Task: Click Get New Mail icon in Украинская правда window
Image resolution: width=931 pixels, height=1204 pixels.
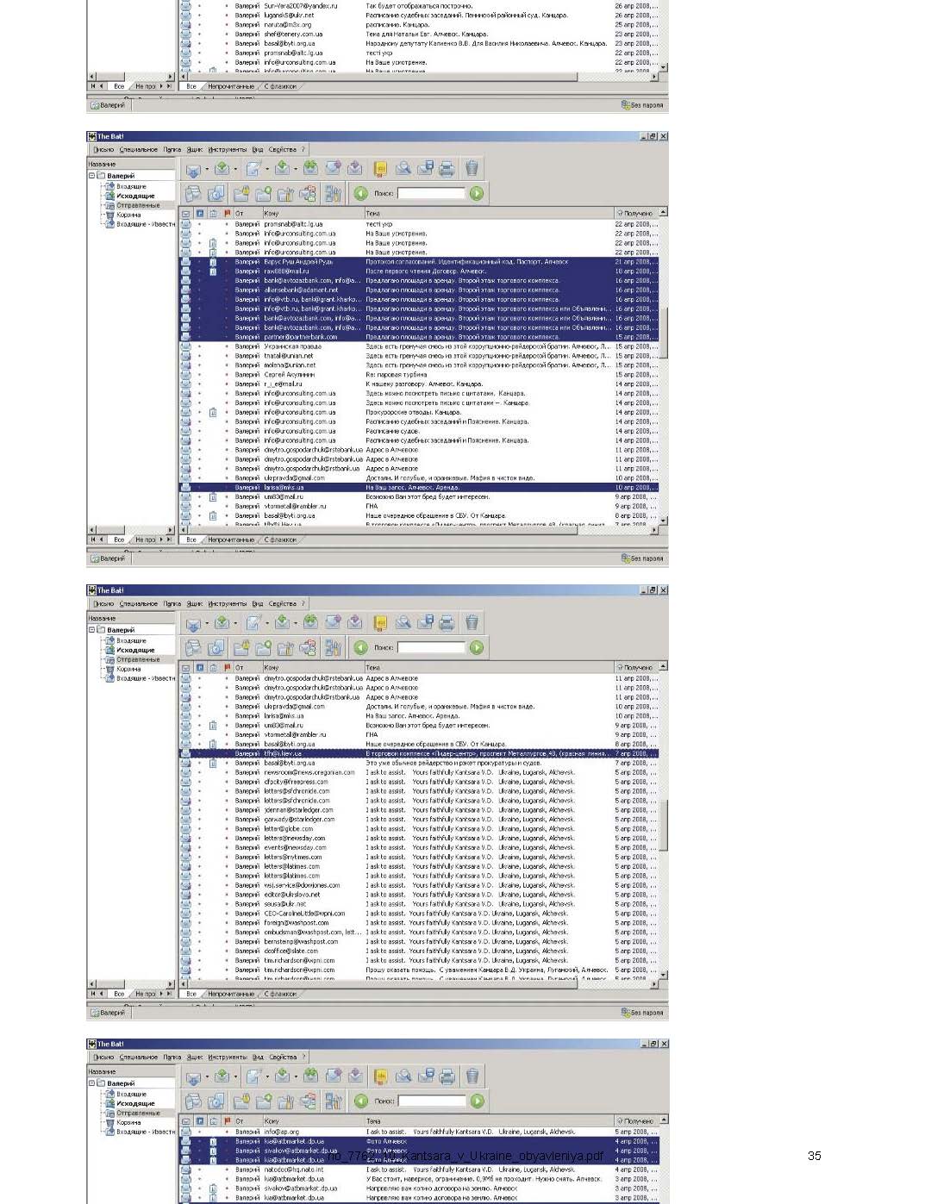Action: point(193,169)
